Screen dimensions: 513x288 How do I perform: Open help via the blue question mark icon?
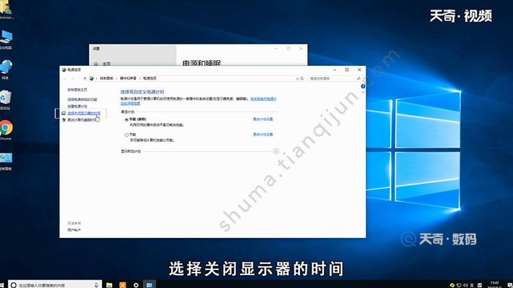(363, 86)
